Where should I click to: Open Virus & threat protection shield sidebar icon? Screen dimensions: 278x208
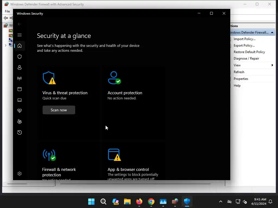(20, 57)
